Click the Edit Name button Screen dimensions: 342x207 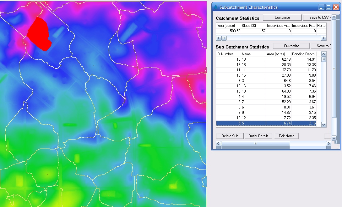(x=286, y=136)
